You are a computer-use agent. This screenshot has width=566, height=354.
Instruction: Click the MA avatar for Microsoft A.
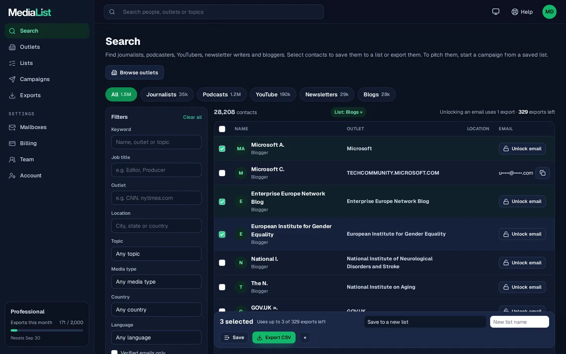click(241, 149)
